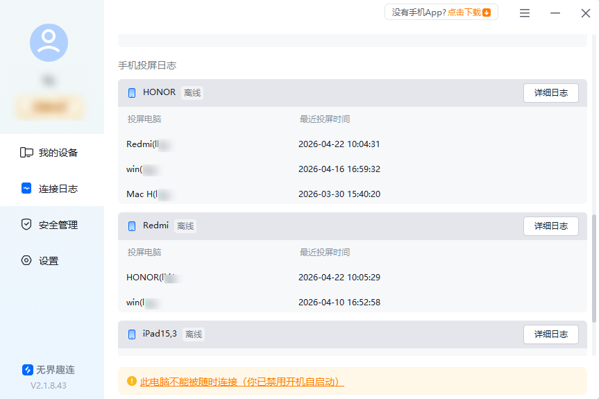This screenshot has width=599, height=399.
Task: Open 我的设备 menu item
Action: tap(58, 153)
